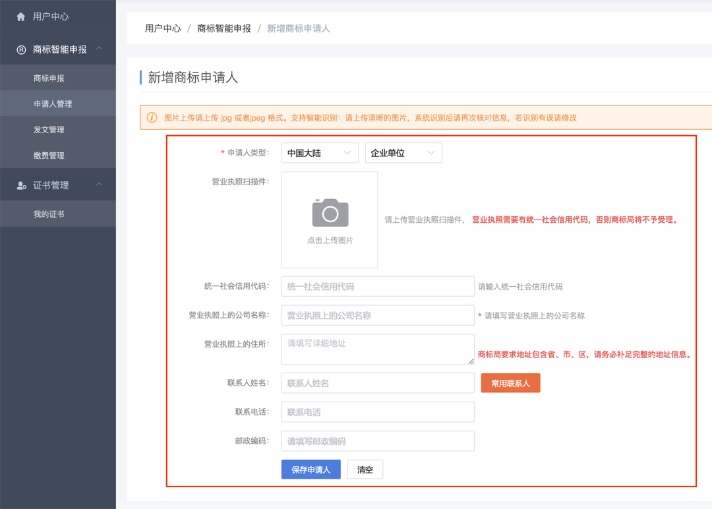Open 缴费管理 in the sidebar
The image size is (712, 509).
pyautogui.click(x=57, y=156)
